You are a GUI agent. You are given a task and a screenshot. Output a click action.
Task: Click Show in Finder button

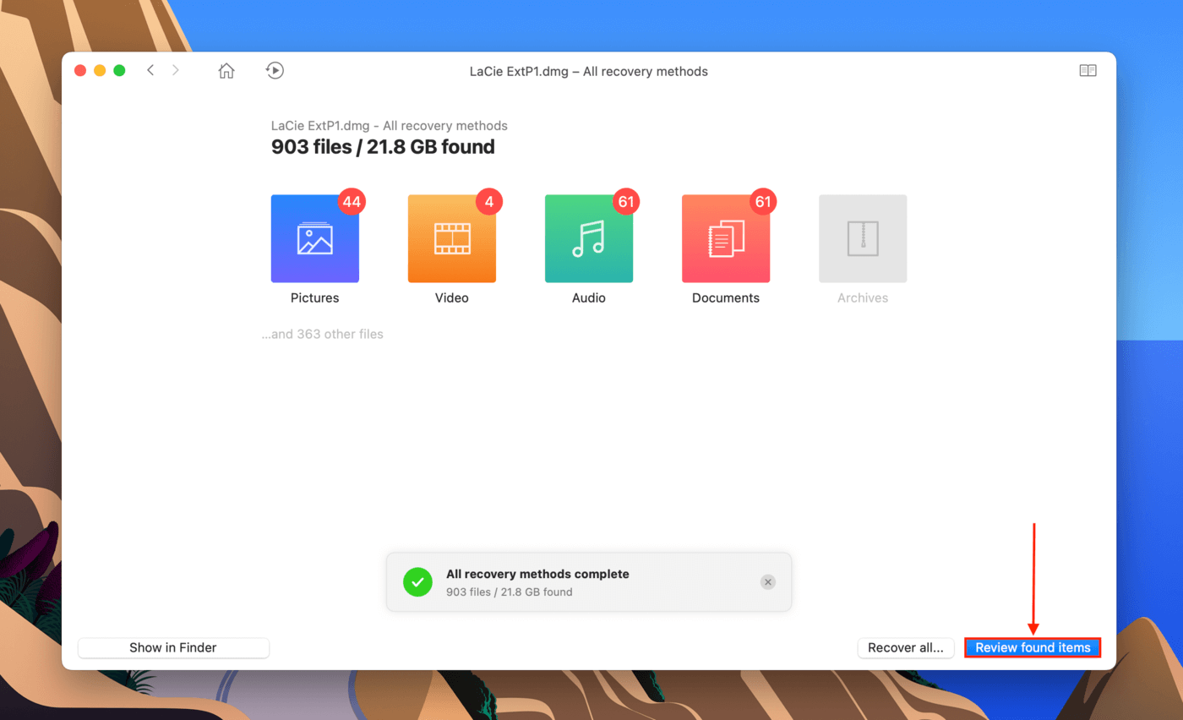coord(173,648)
